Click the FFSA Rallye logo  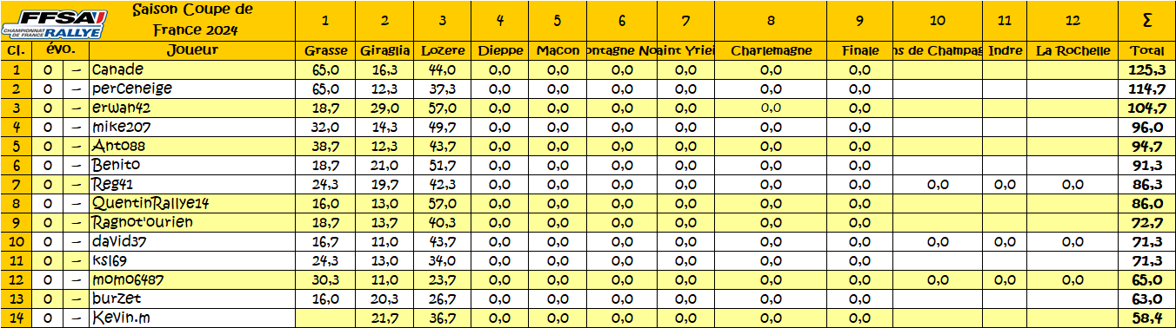point(54,23)
